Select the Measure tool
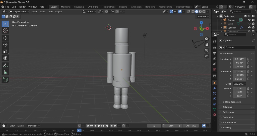 [5, 73]
